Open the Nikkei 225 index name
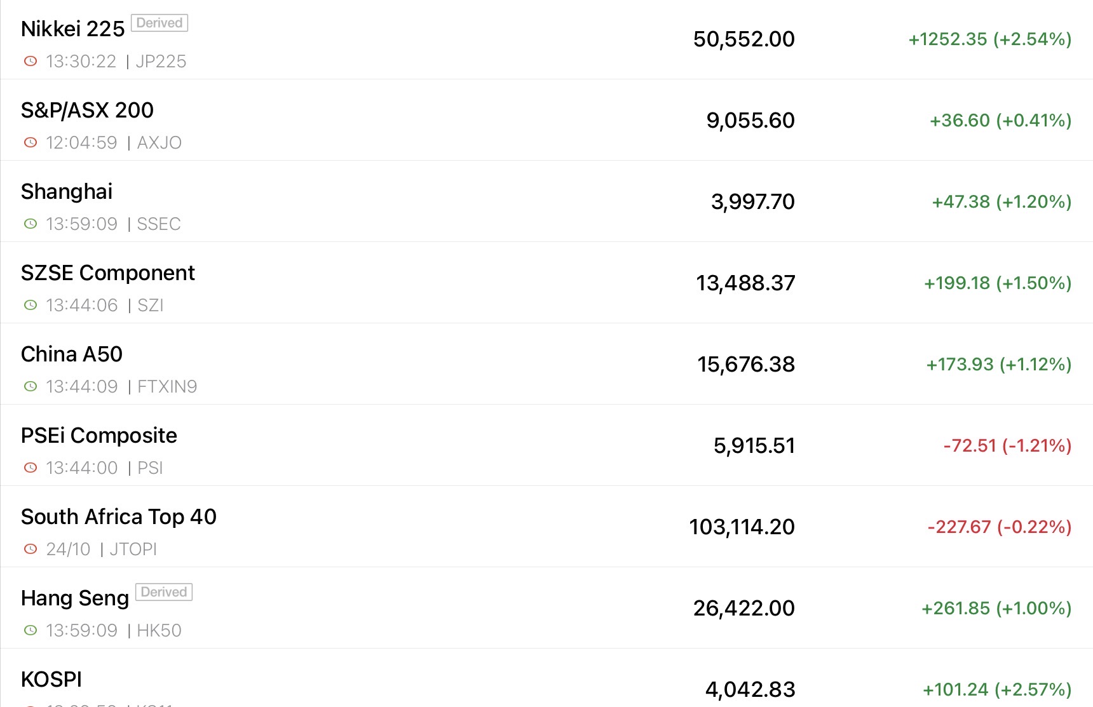The height and width of the screenshot is (707, 1093). 72,29
